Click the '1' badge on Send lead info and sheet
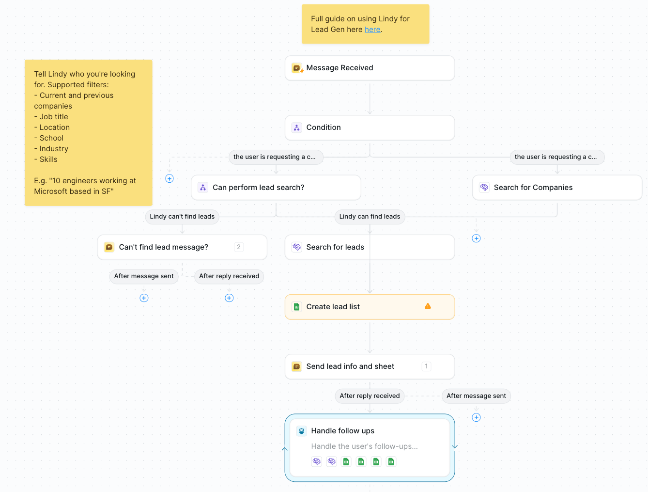This screenshot has width=648, height=492. pyautogui.click(x=426, y=366)
